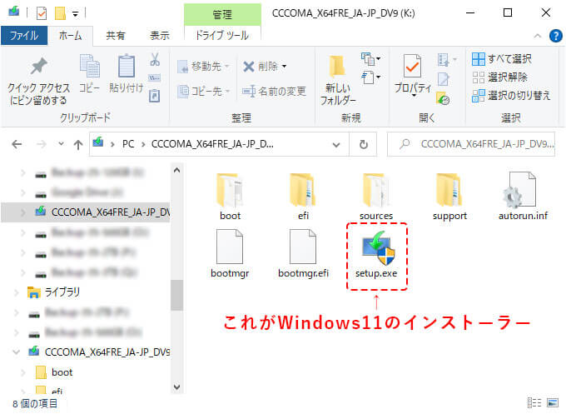
Task: Click the Paste shortcut icon
Action: (x=155, y=96)
